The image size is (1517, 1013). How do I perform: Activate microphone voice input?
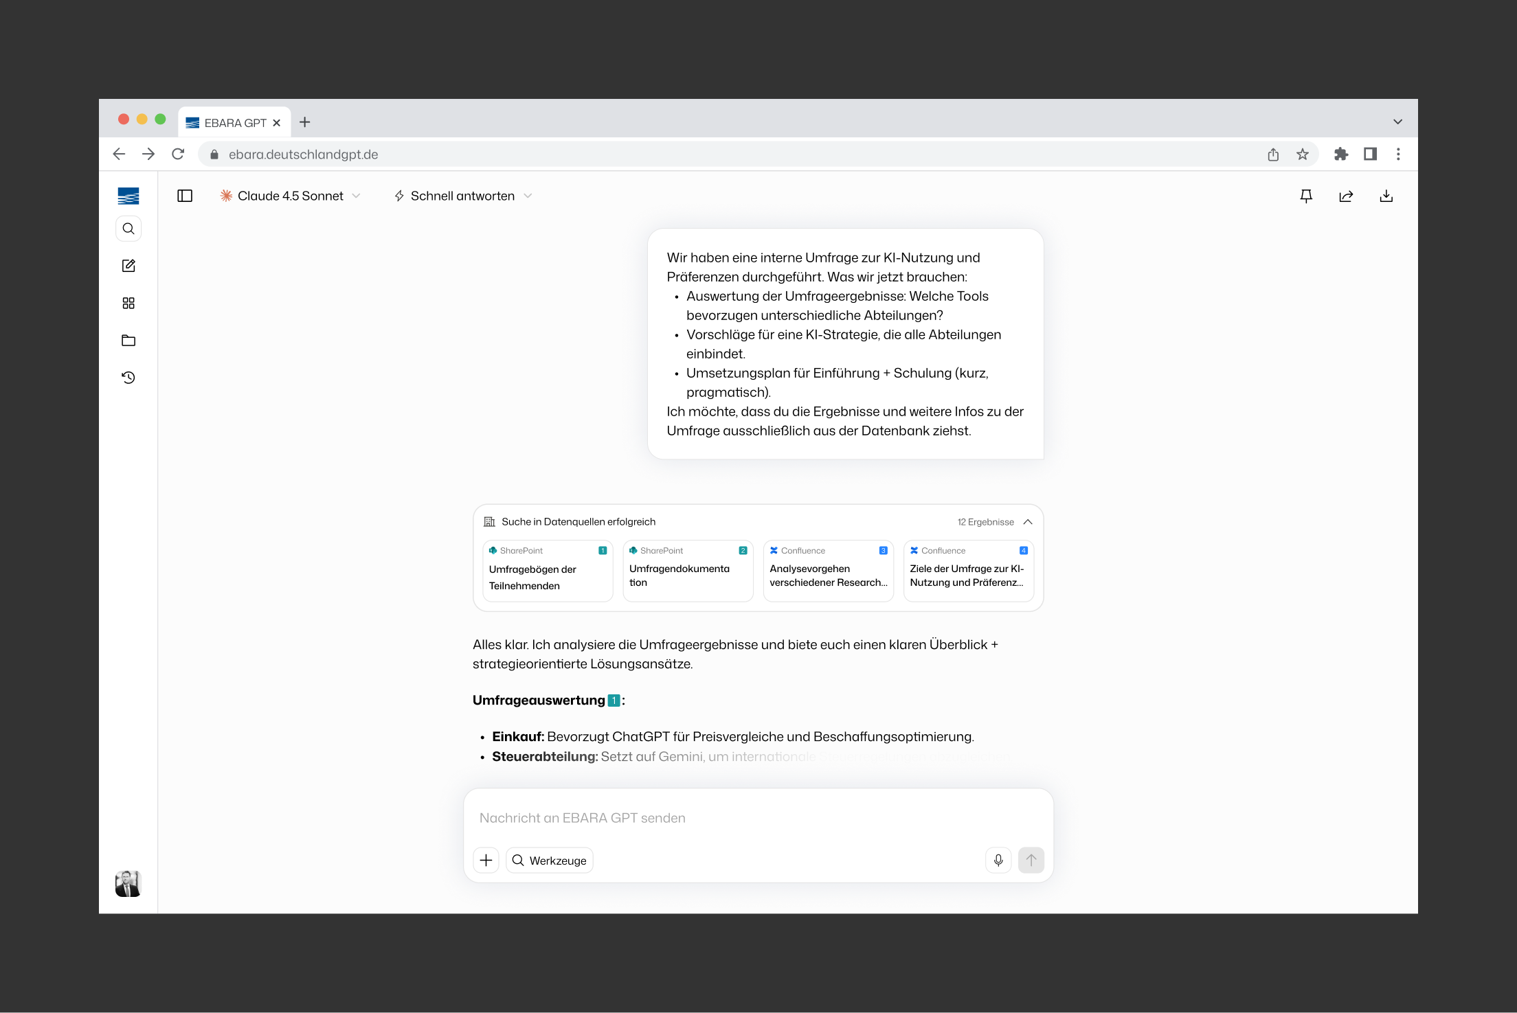(x=998, y=860)
